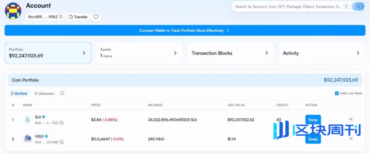Focus the search field for accounts and coins
Viewport: 370px width, 154px height.
pos(288,6)
